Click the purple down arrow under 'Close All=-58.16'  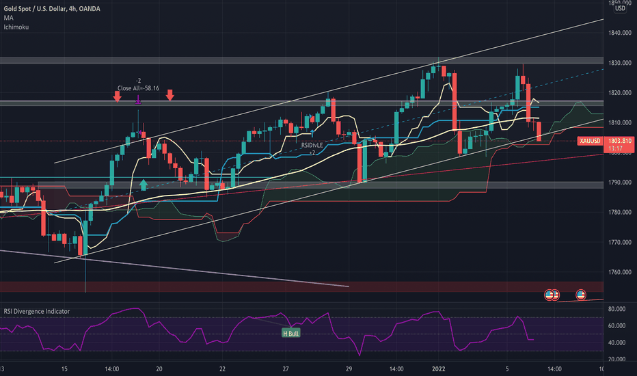coord(138,100)
